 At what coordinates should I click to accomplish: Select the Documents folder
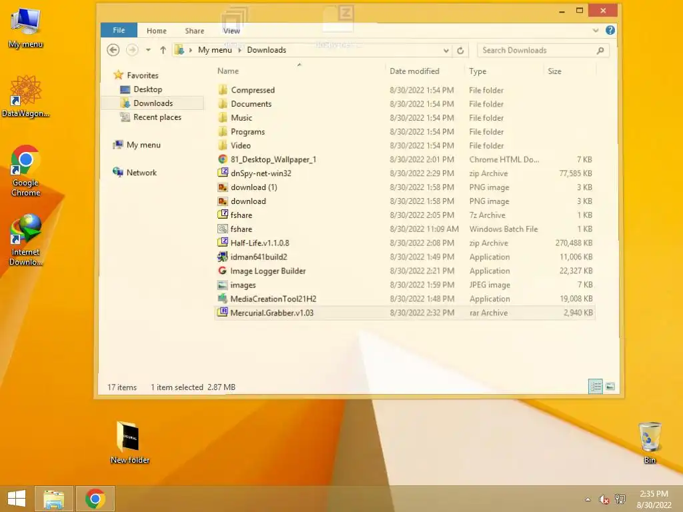point(405,104)
